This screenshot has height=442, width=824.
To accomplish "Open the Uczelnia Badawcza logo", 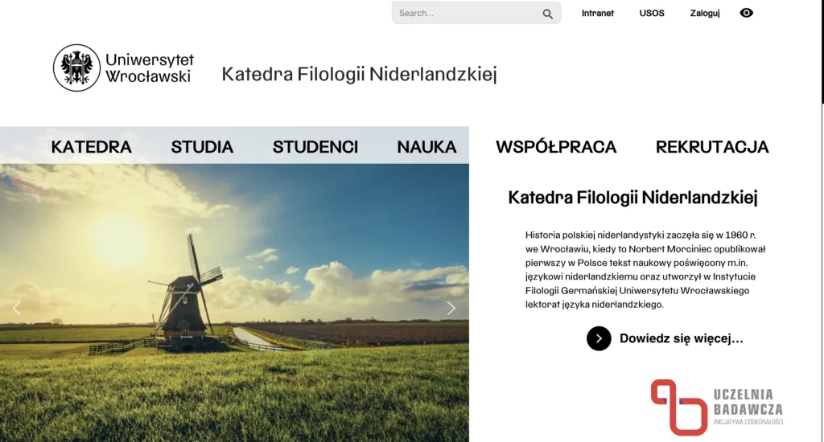I will (x=716, y=407).
